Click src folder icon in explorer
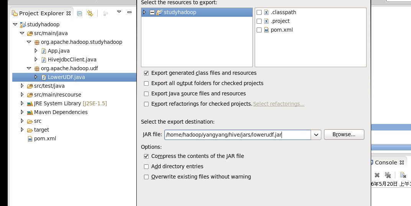Viewport: 411px width, 206px height. coord(30,121)
